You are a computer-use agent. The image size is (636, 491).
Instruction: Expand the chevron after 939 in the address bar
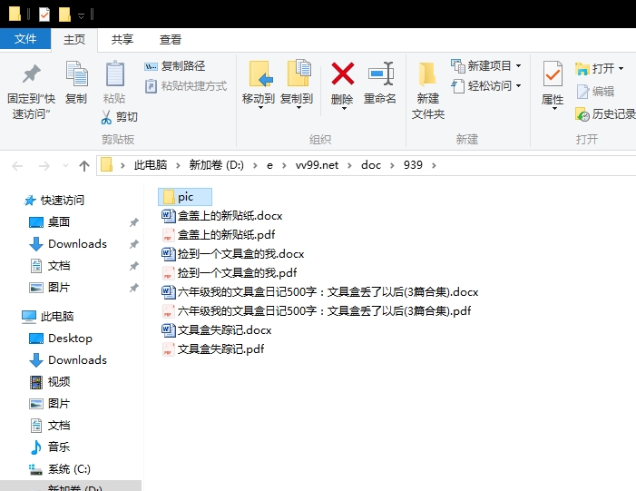(434, 165)
